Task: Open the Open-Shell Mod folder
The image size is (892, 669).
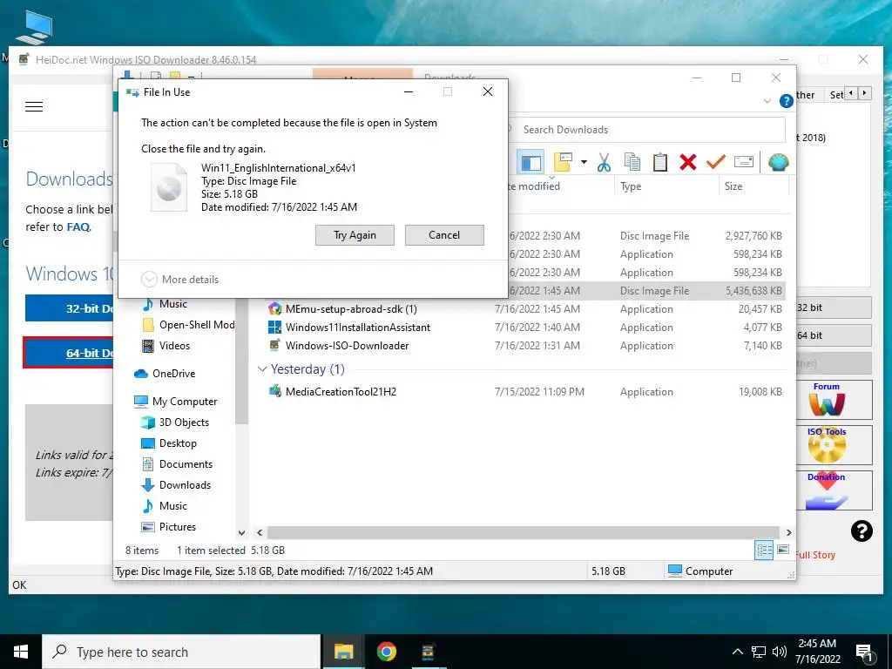Action: tap(188, 325)
